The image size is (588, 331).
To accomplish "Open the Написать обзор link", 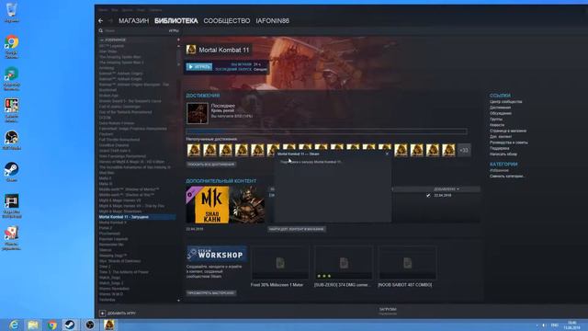I will tap(503, 154).
